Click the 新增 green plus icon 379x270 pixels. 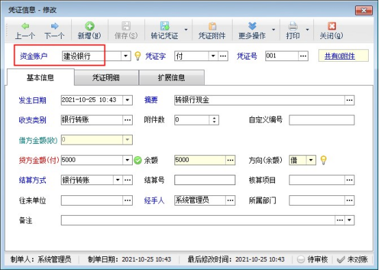pos(90,26)
